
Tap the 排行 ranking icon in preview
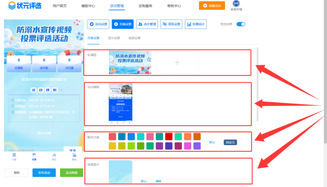click(x=54, y=156)
